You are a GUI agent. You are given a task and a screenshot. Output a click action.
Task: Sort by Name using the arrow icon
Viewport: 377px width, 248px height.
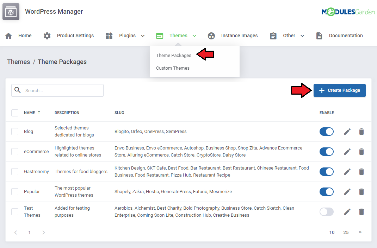pos(39,113)
